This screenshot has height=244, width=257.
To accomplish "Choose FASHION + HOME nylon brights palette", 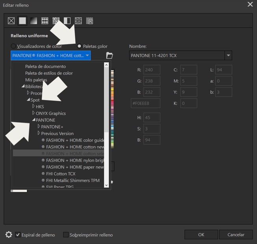I will coord(58,160).
